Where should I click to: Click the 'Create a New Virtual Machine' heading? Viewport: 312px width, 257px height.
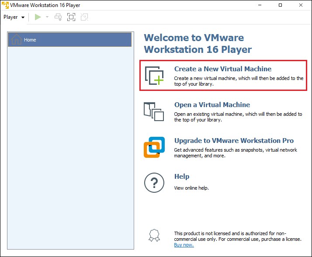[222, 69]
